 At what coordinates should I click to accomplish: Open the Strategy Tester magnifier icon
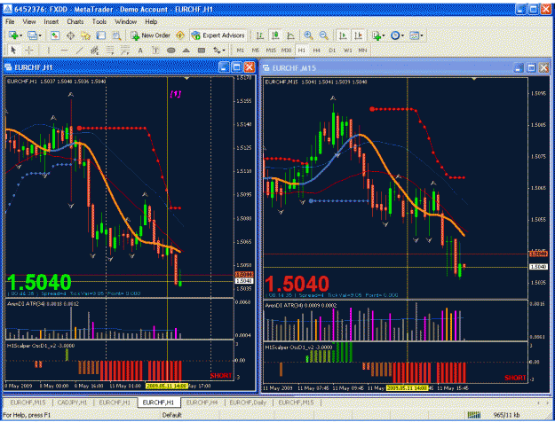click(x=116, y=35)
